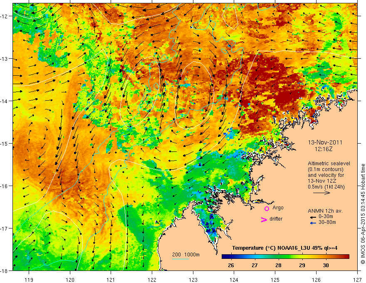
Task: Click colorbar tick label 27
Action: 255,265
